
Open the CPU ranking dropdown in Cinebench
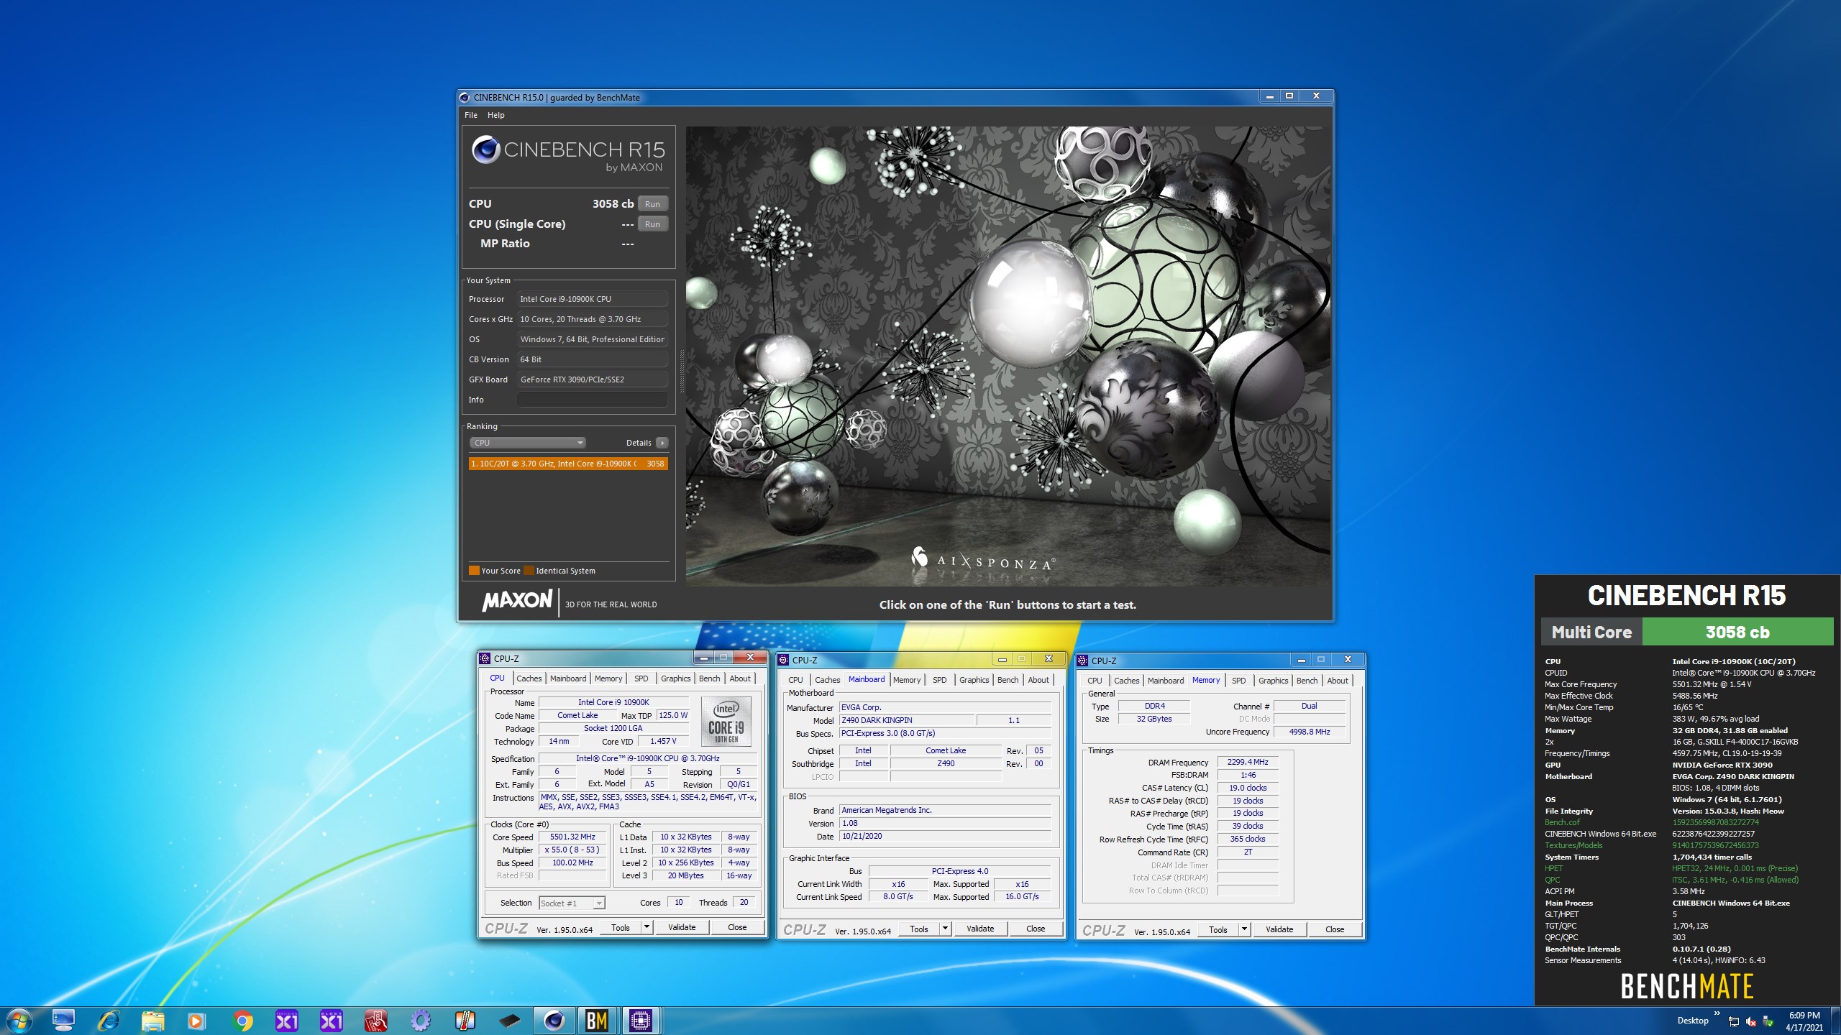click(x=528, y=443)
